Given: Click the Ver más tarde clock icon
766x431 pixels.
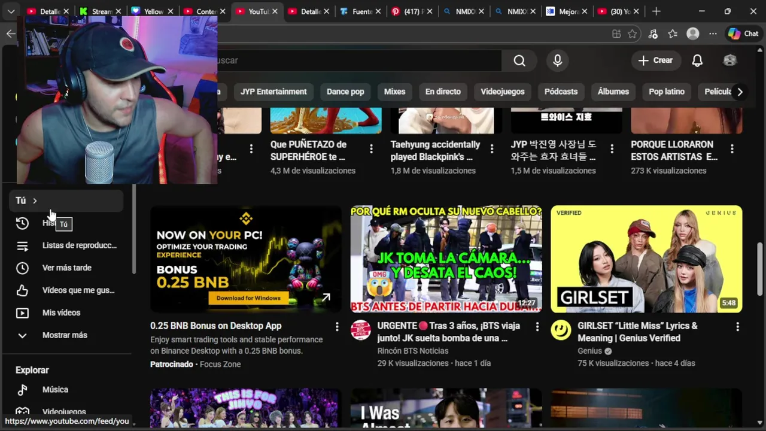Looking at the screenshot, I should click(x=22, y=268).
